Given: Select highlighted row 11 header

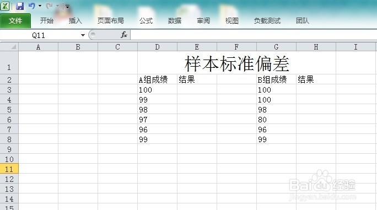Looking at the screenshot, I should tap(9, 169).
